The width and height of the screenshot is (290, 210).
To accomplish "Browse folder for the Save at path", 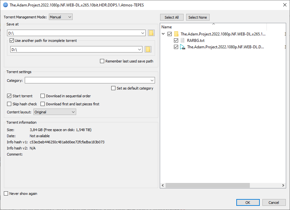I will [151, 33].
